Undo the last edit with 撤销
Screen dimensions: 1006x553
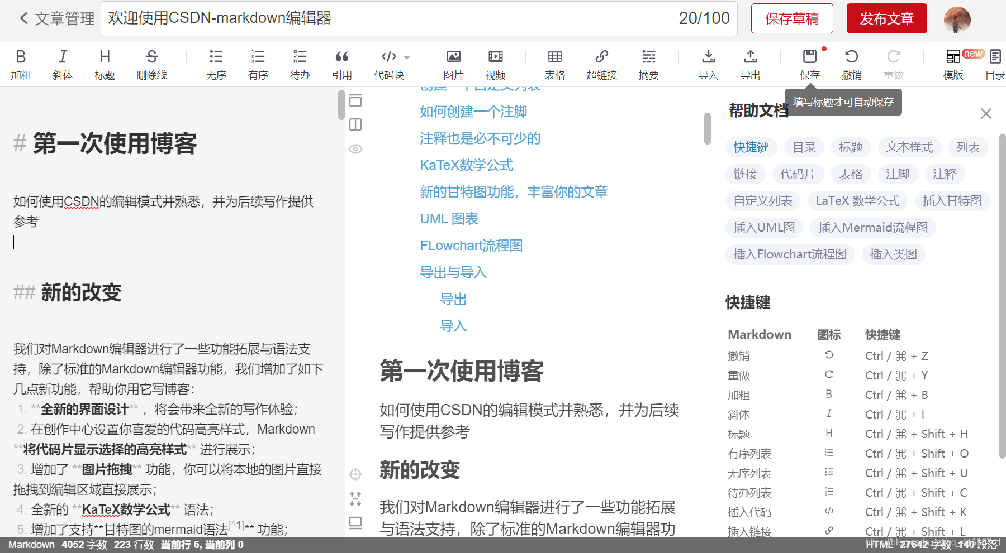851,64
